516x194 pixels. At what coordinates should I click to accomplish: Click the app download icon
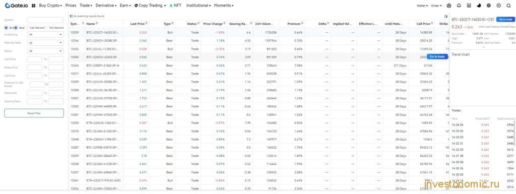(469, 6)
